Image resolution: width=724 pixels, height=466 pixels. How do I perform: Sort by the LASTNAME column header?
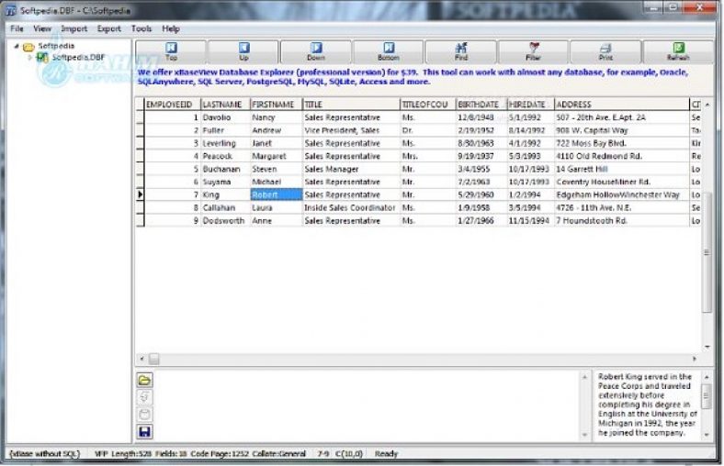pos(225,105)
